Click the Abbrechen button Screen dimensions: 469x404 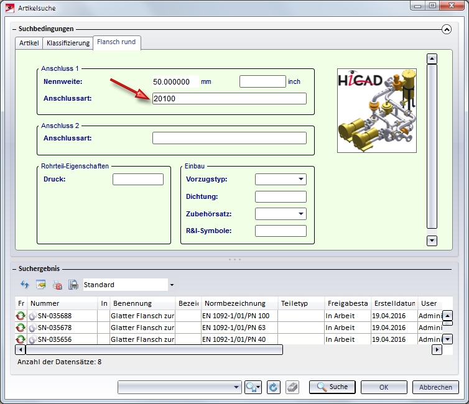pos(435,387)
